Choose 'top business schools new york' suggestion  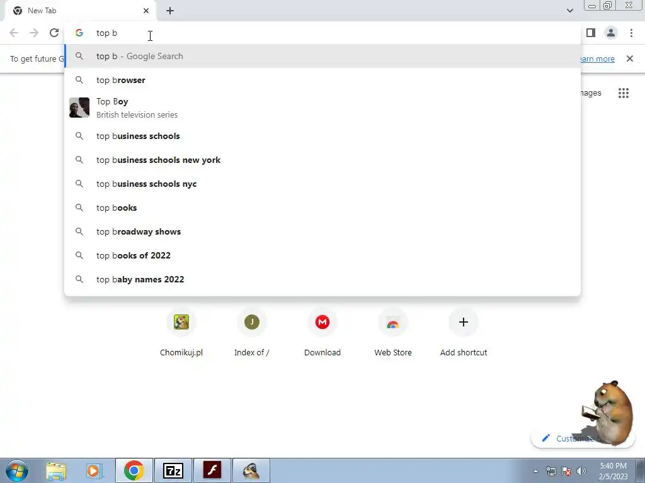click(x=322, y=160)
